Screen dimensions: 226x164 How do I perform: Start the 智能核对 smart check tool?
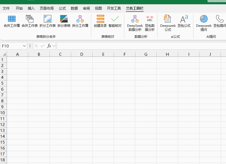click(x=115, y=21)
